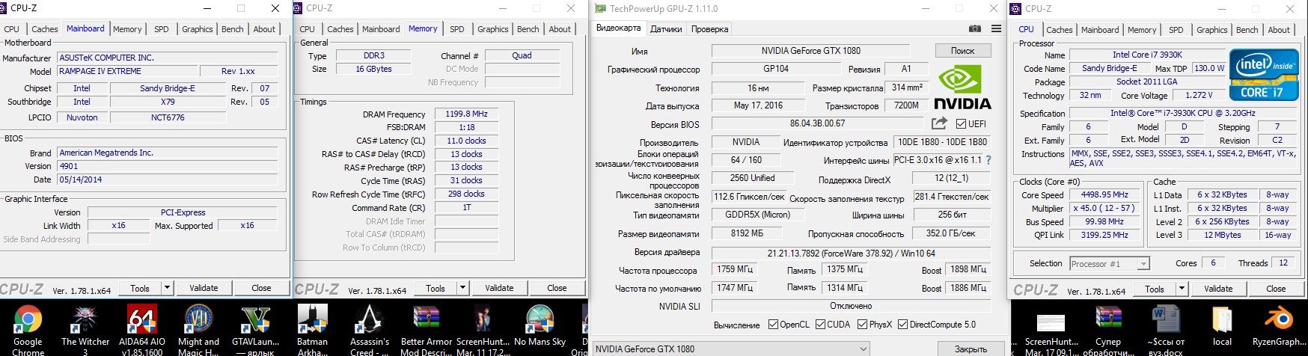Open the No Mans Sky shortcut
Viewport: 1308px width, 356px height.
(x=540, y=328)
